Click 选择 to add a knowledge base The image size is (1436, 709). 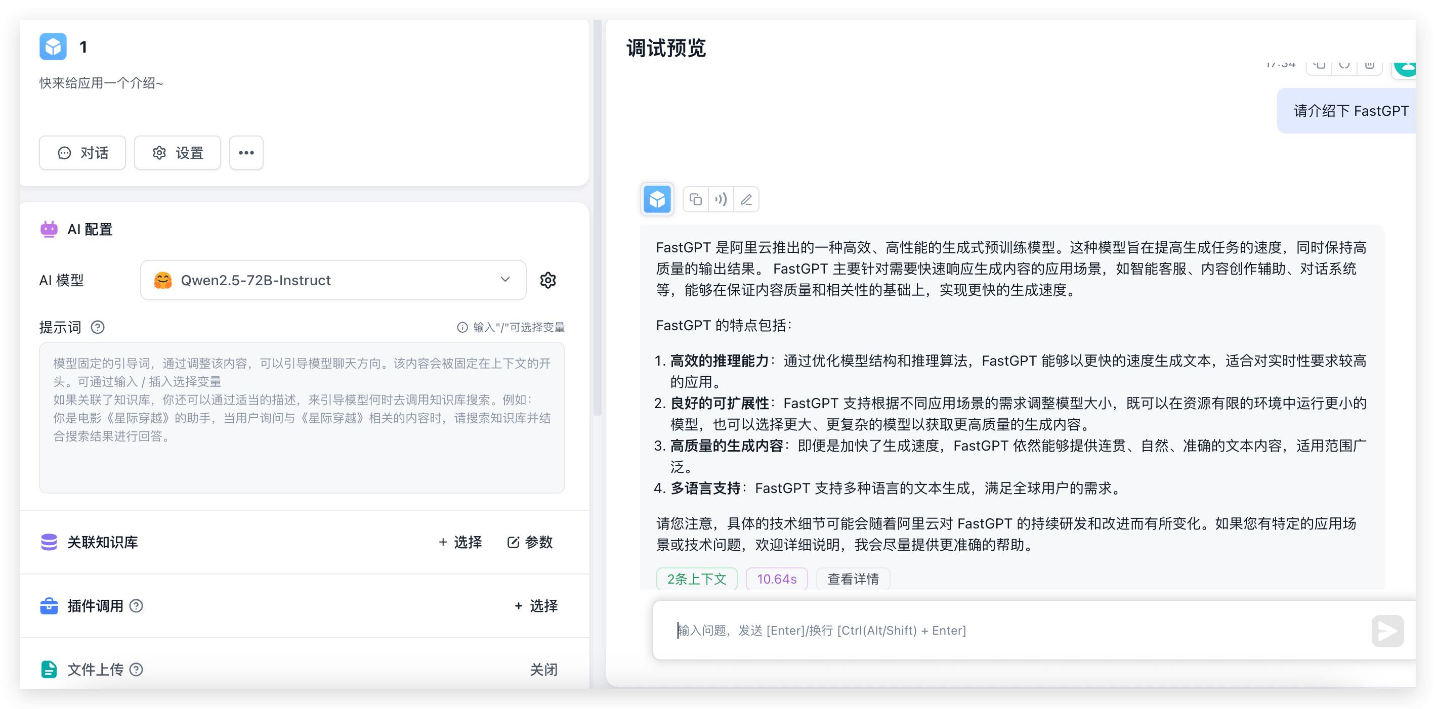click(x=460, y=542)
